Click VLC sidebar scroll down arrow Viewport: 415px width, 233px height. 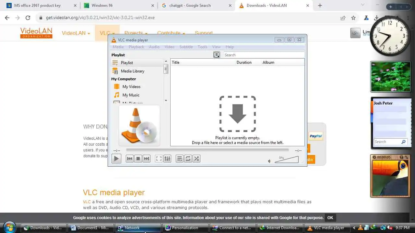pos(166,101)
